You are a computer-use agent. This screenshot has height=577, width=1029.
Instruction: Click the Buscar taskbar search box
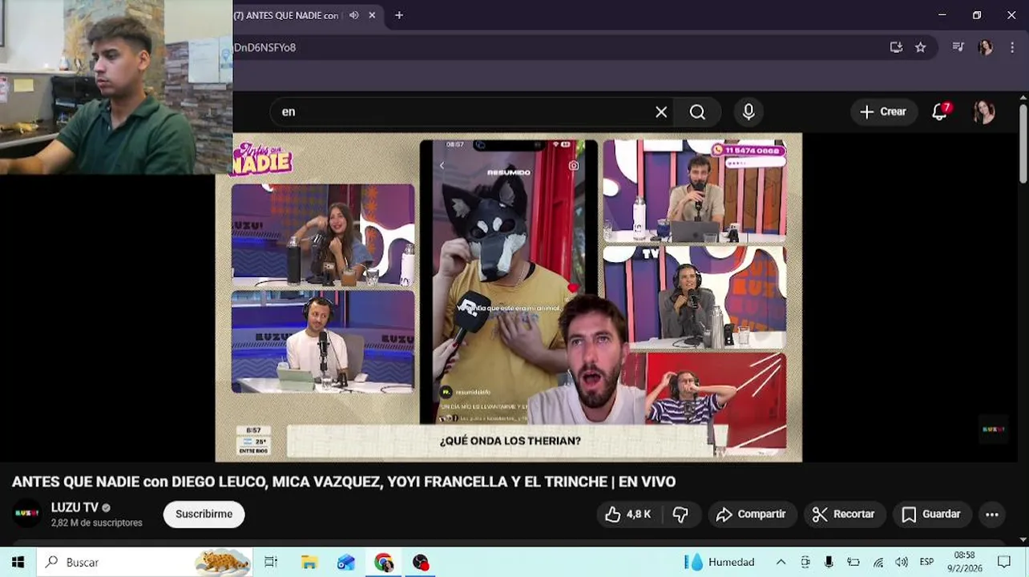(144, 562)
